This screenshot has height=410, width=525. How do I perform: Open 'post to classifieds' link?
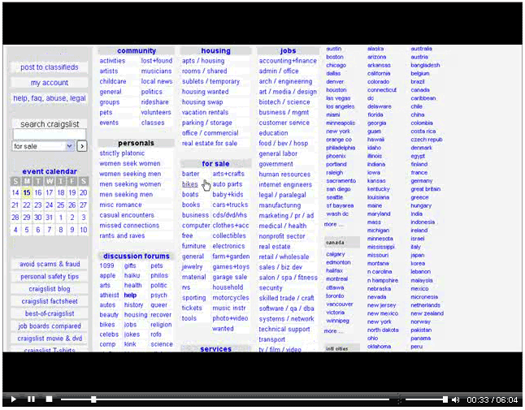coord(50,67)
